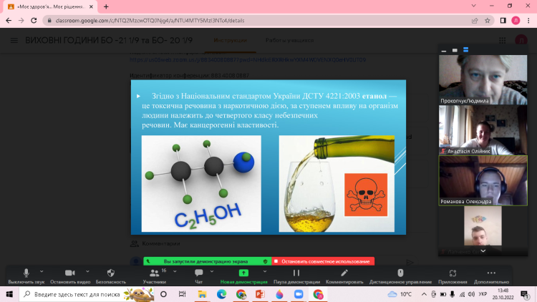Mute microphone with Выключить звук button
Image resolution: width=537 pixels, height=302 pixels.
point(26,274)
